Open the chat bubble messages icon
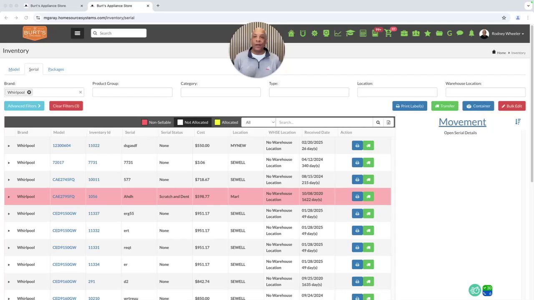The height and width of the screenshot is (300, 534). click(460, 33)
